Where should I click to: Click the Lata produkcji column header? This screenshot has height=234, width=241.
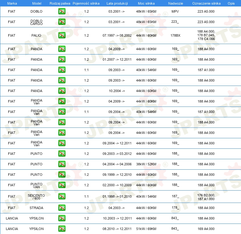(x=117, y=3)
